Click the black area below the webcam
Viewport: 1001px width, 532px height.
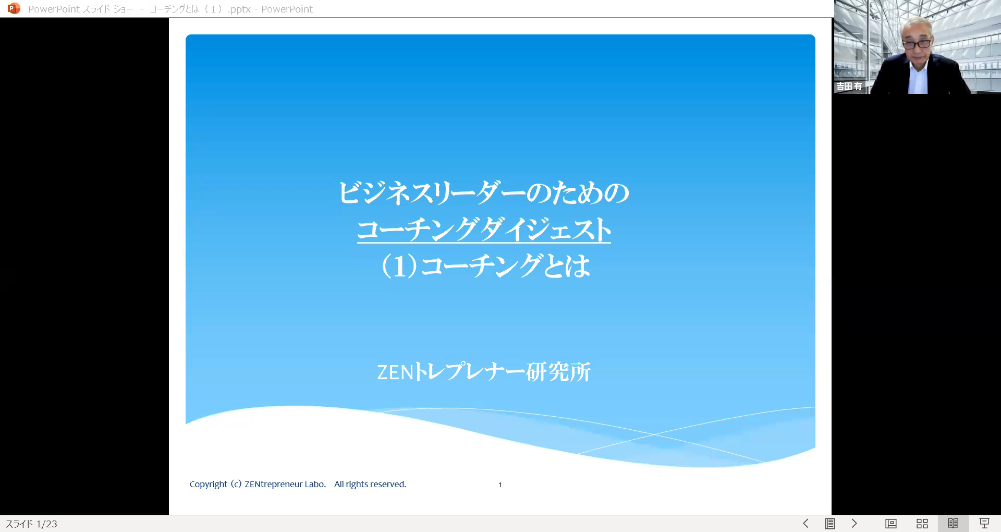pyautogui.click(x=916, y=303)
